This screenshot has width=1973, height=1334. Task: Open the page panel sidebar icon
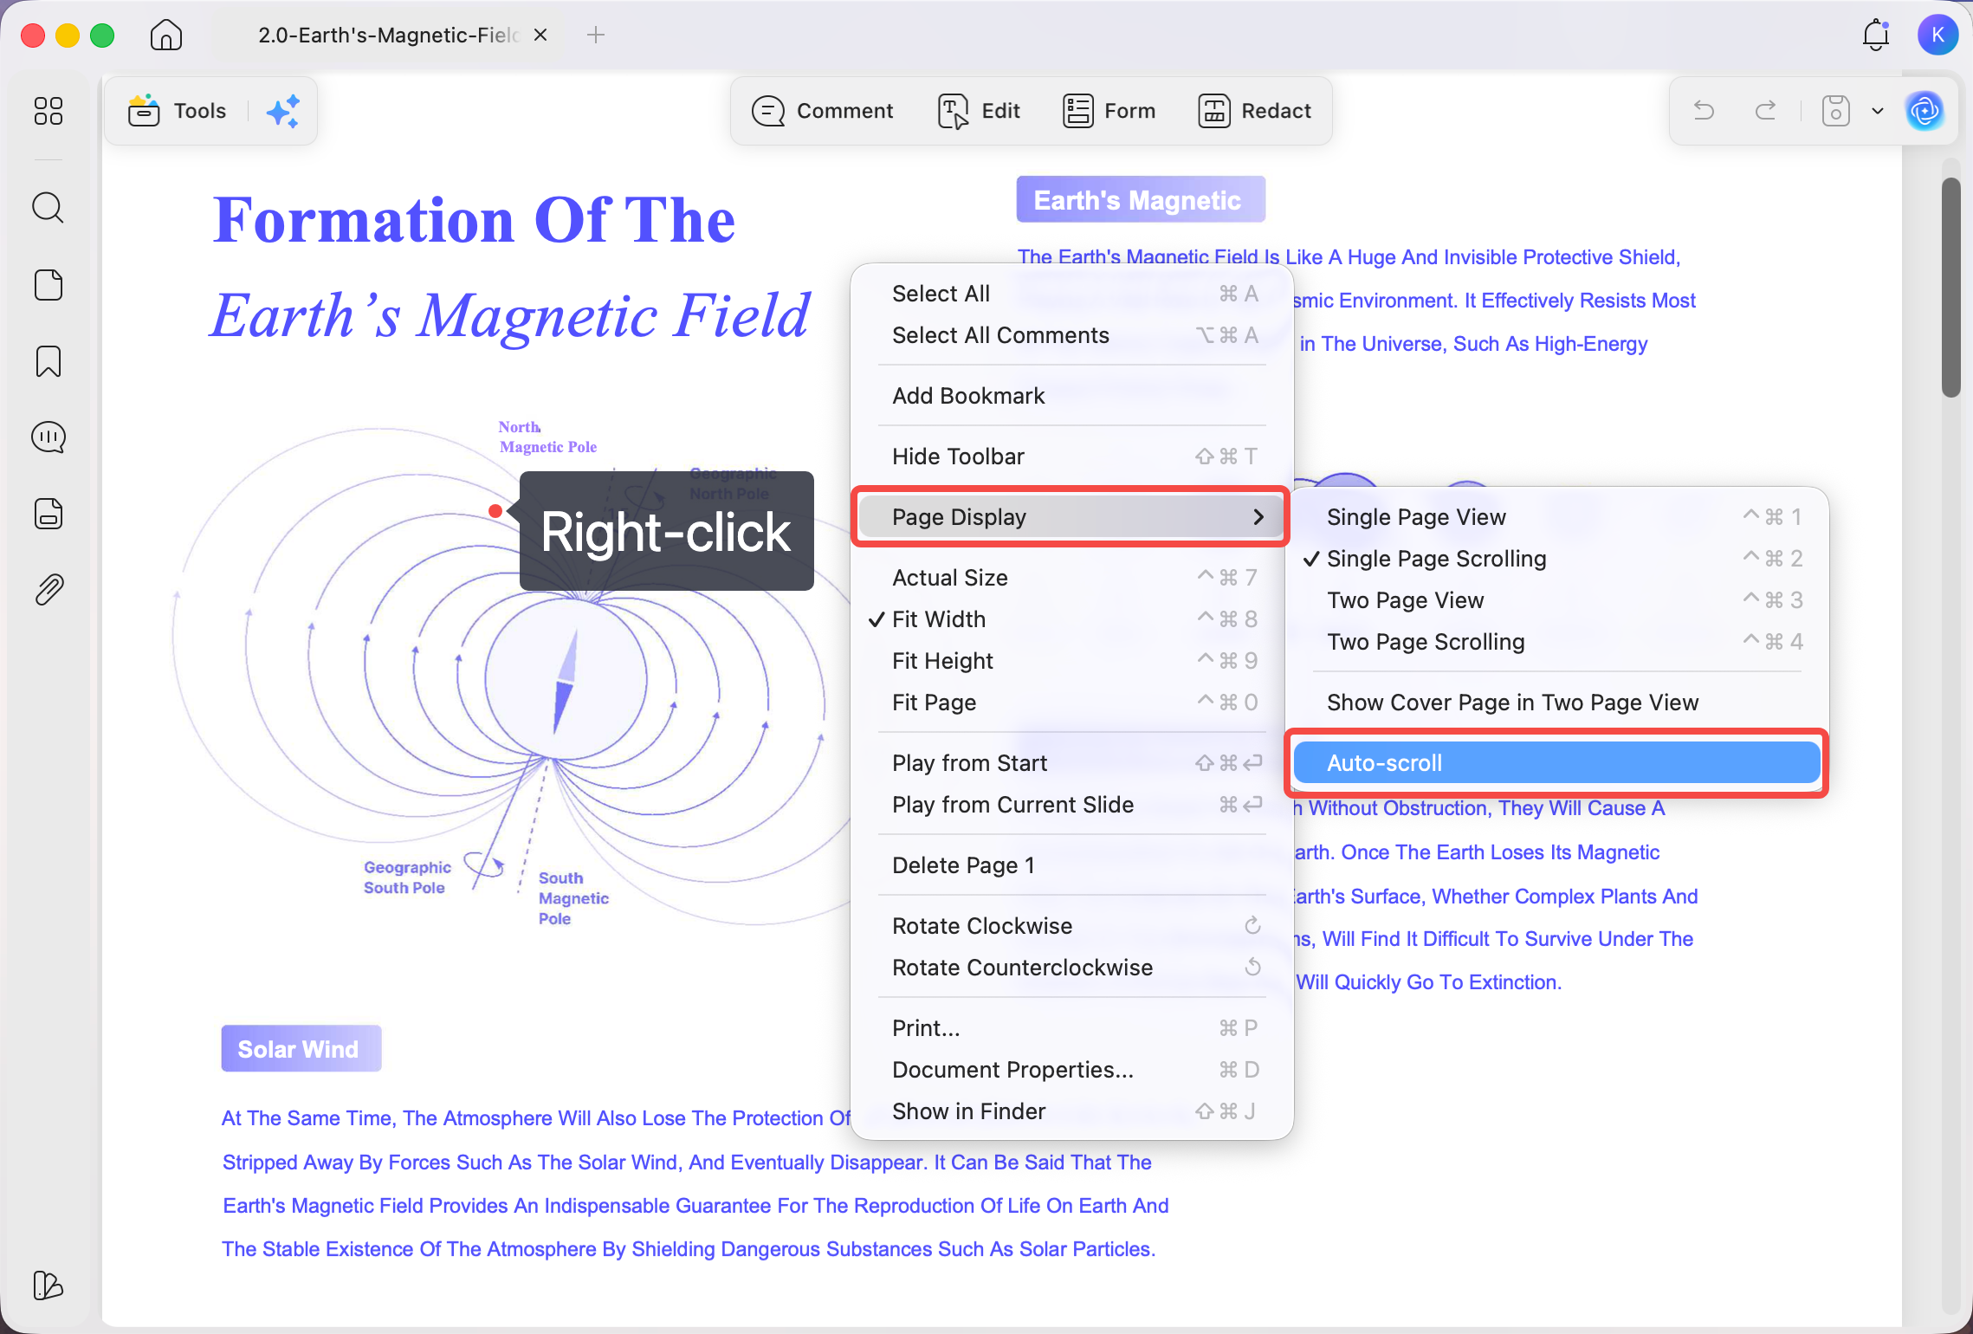pos(49,284)
